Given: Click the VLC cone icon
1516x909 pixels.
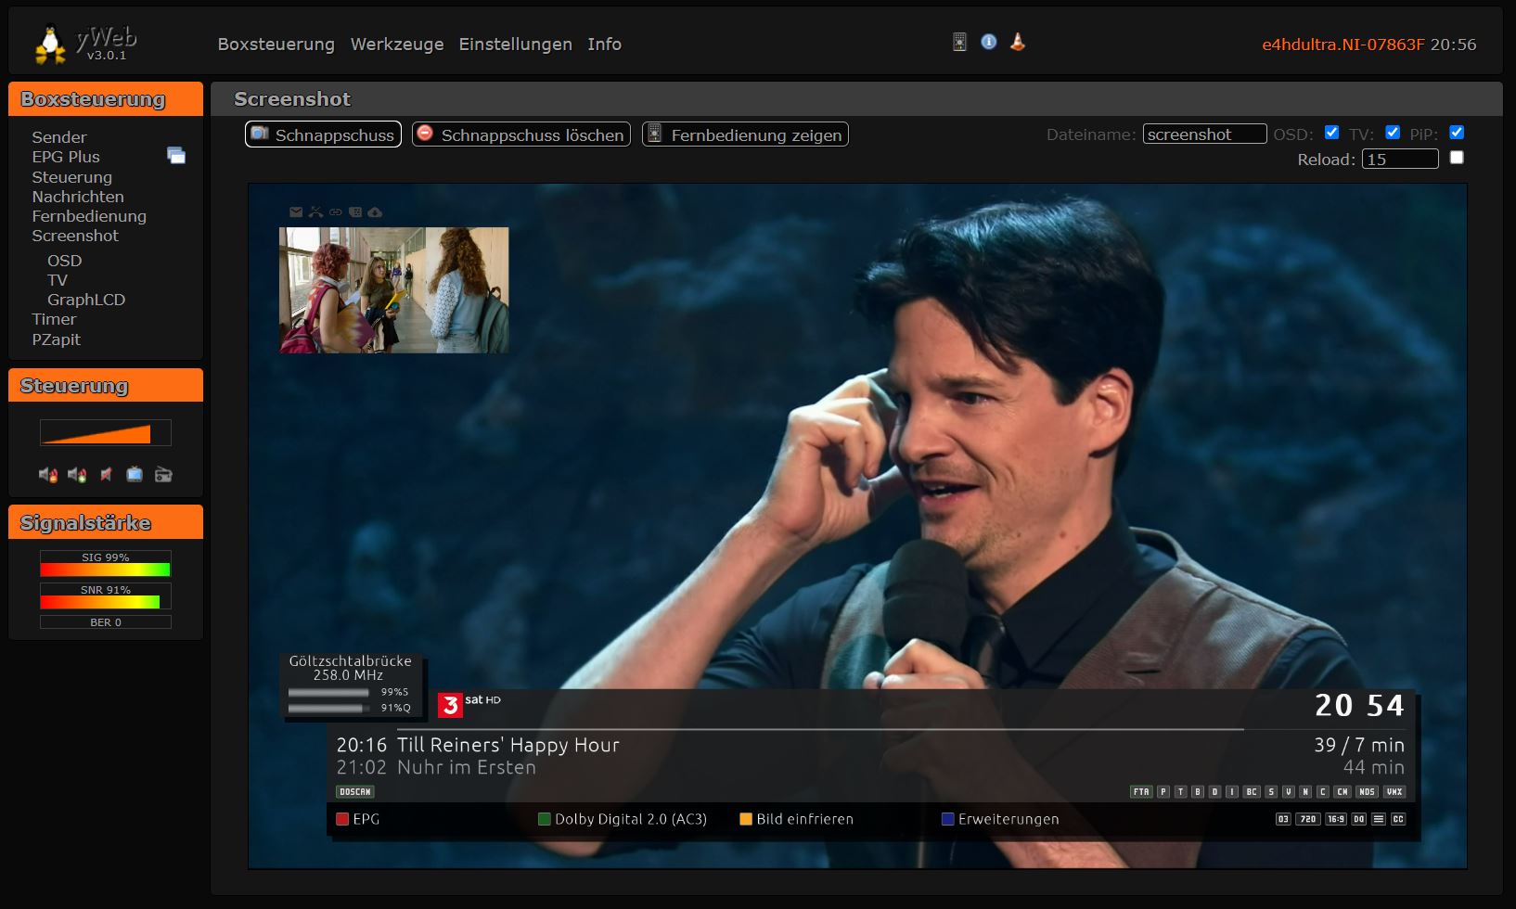Looking at the screenshot, I should 1018,42.
